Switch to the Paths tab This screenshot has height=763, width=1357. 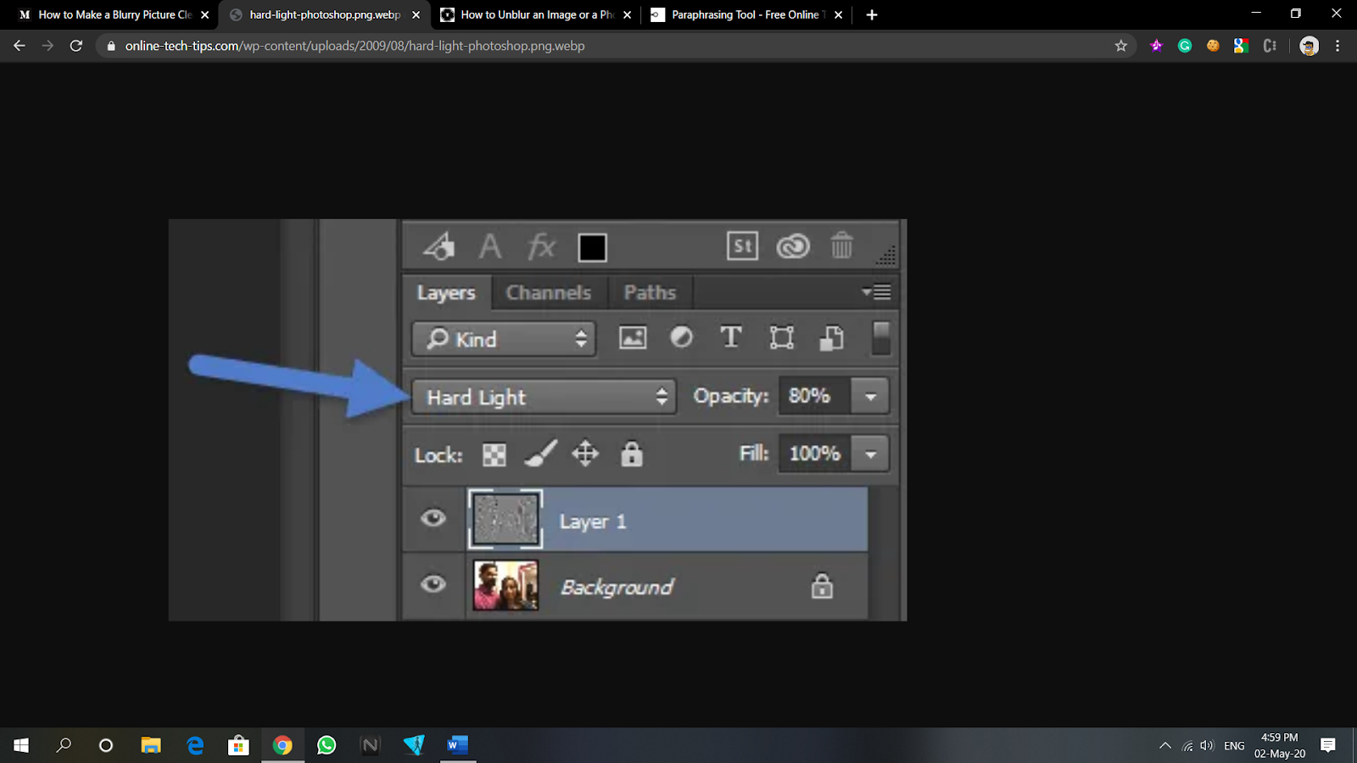[650, 292]
